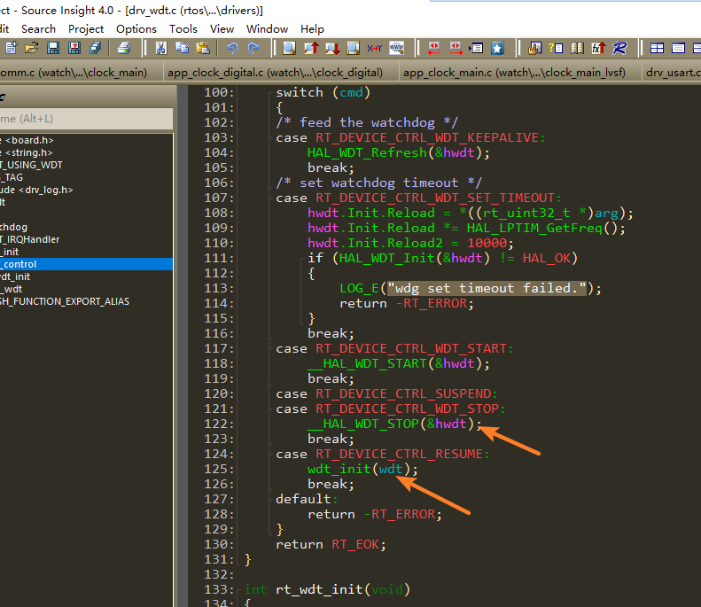Create a new file with the New icon
Image resolution: width=701 pixels, height=607 pixels.
(x=12, y=48)
